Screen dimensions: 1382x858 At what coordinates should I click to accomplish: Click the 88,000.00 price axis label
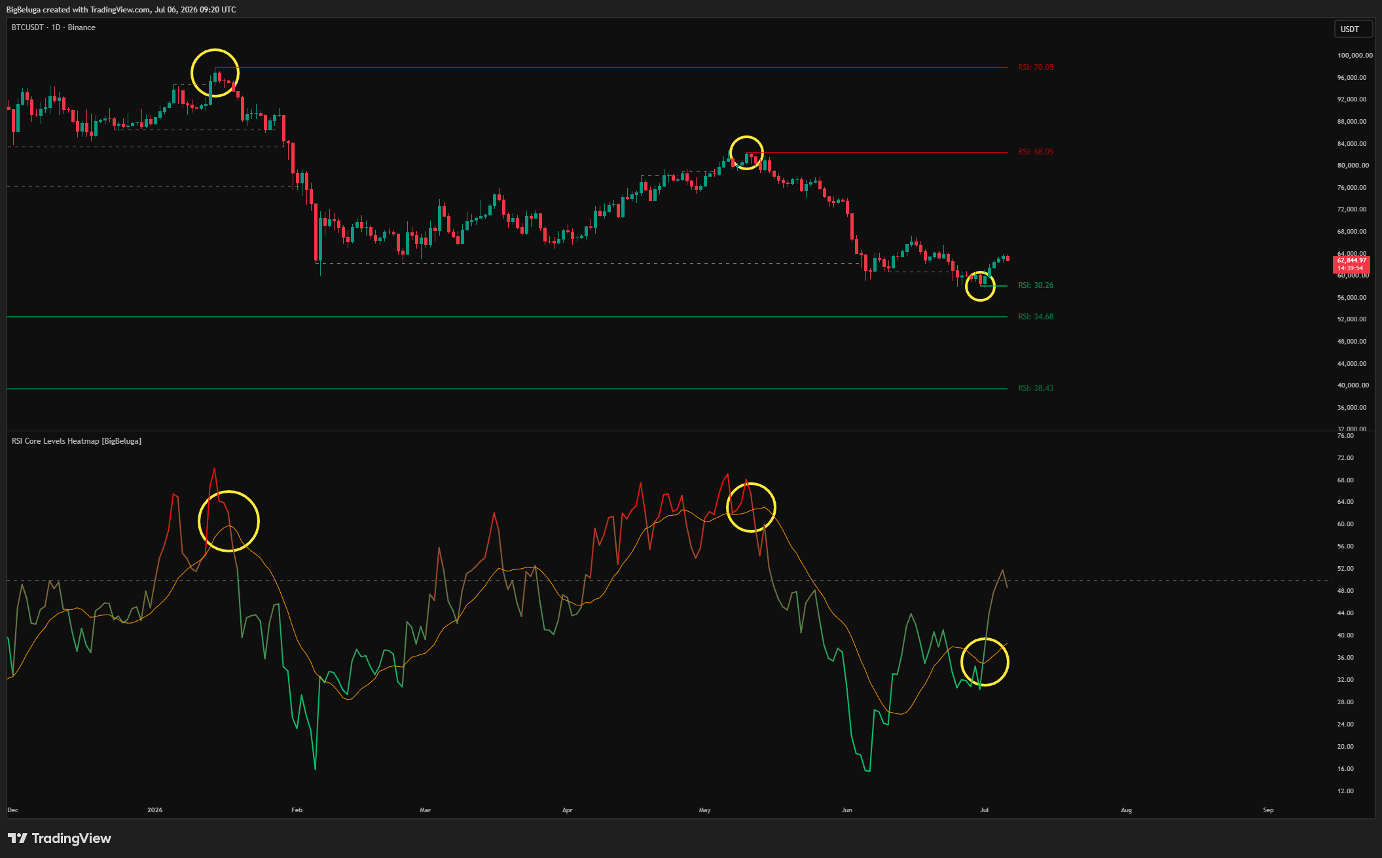1352,122
